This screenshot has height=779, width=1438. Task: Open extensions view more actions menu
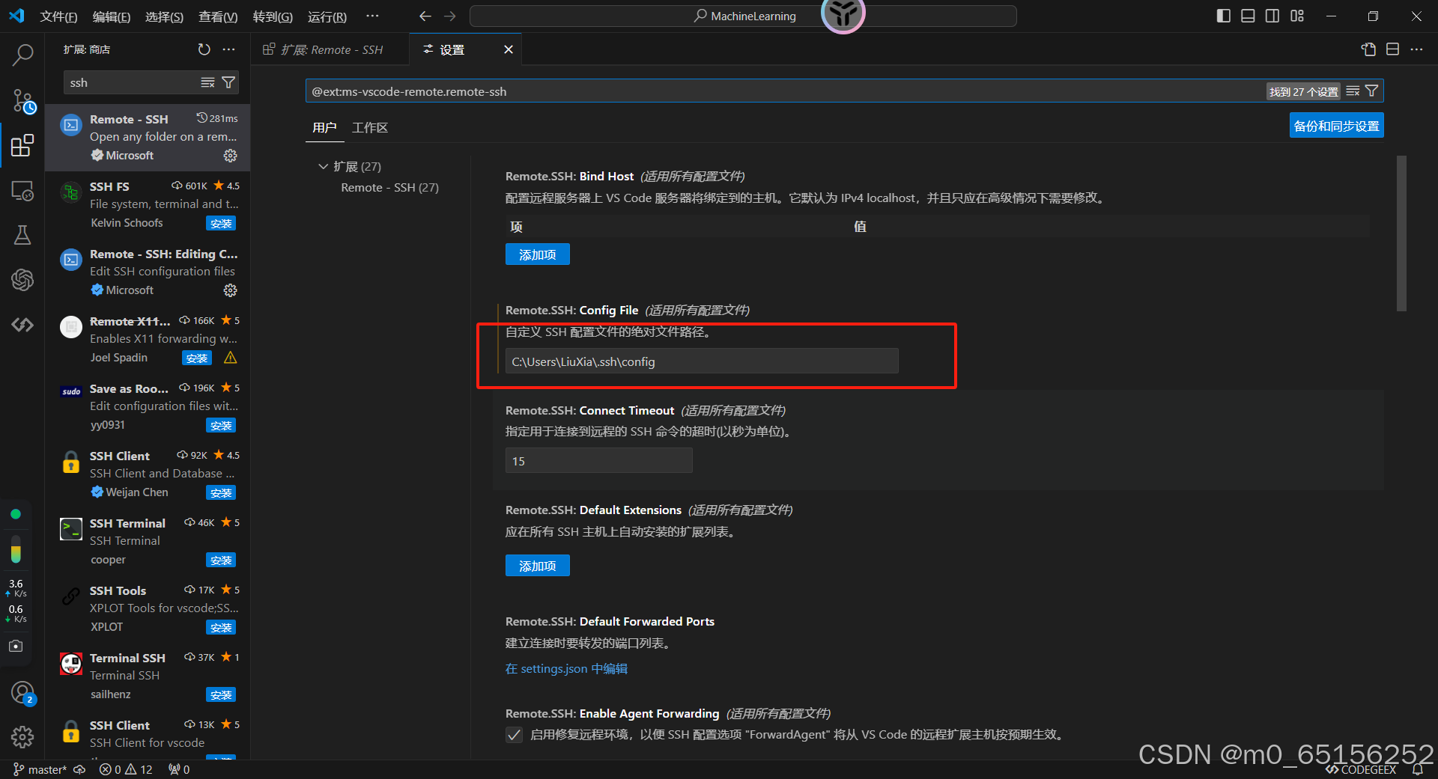tap(228, 49)
